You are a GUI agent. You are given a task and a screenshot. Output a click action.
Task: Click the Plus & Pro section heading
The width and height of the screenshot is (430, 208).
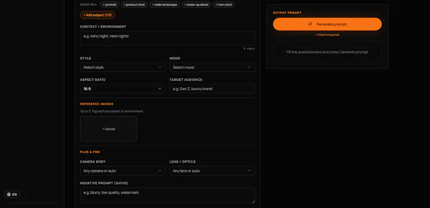[x=90, y=152]
